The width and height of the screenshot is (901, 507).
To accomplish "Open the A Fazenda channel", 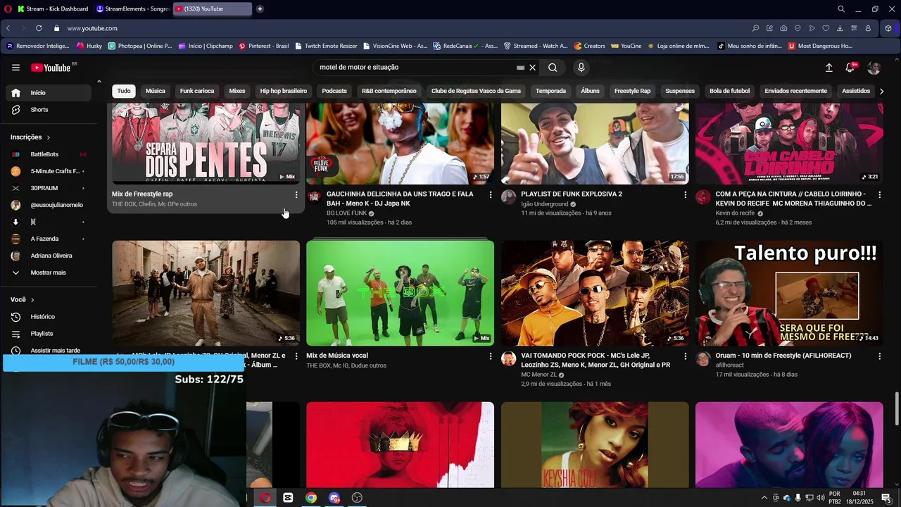I will coord(49,239).
